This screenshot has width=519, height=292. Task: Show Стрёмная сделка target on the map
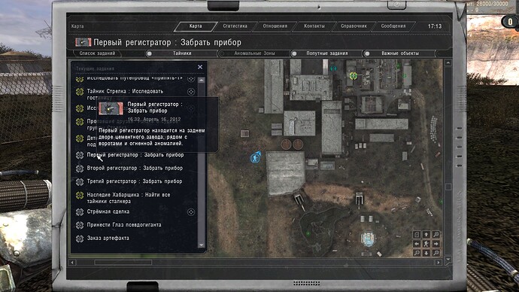[191, 212]
